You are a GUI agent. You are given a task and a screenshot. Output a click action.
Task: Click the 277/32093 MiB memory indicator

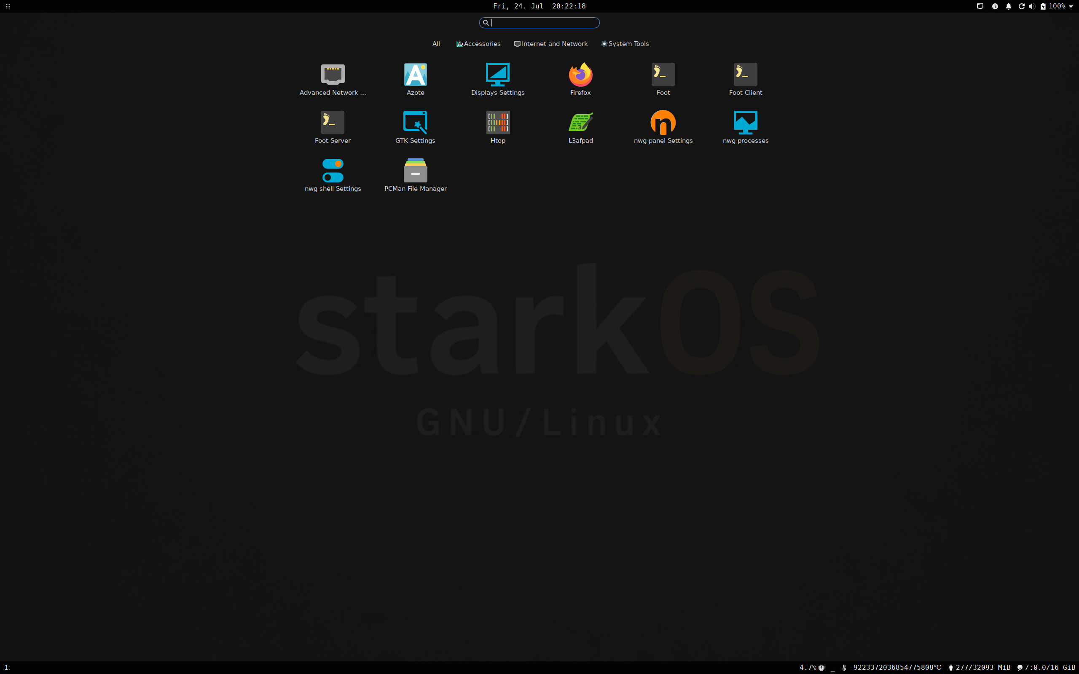tap(979, 667)
